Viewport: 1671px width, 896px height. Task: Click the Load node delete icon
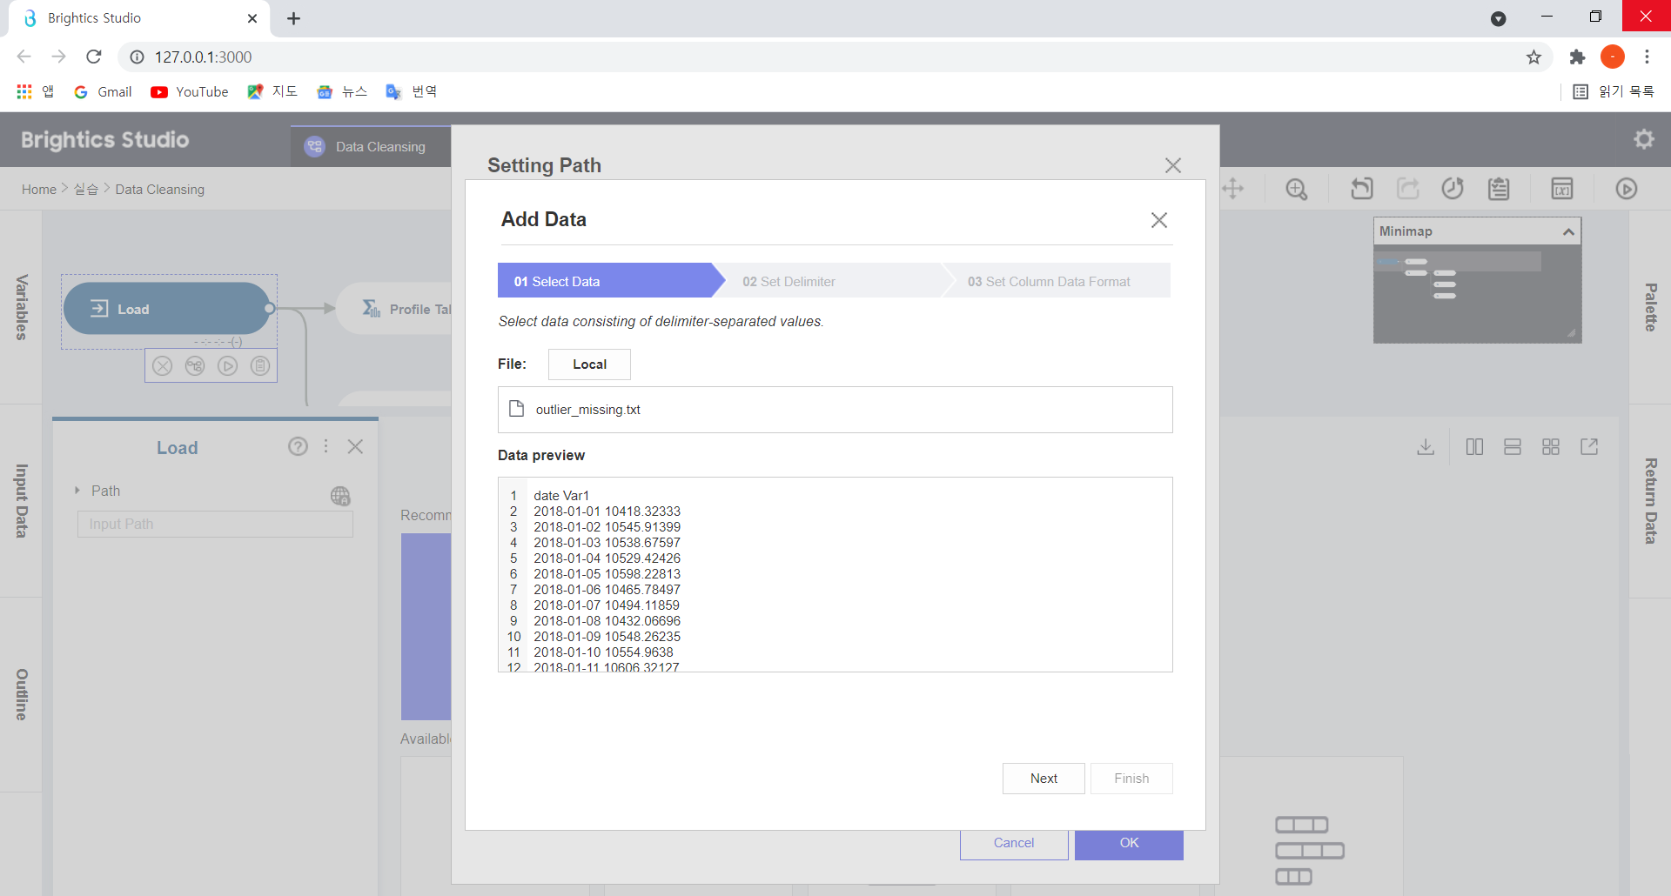click(x=163, y=366)
